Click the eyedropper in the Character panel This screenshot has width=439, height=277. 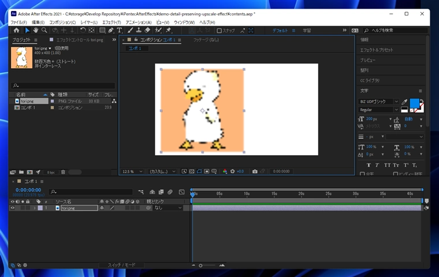pos(404,102)
